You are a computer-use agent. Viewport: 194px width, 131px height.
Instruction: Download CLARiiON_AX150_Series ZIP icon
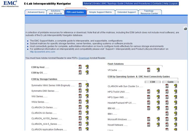point(87,118)
